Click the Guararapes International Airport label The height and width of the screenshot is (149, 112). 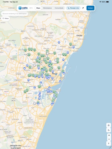pyautogui.click(x=30, y=121)
